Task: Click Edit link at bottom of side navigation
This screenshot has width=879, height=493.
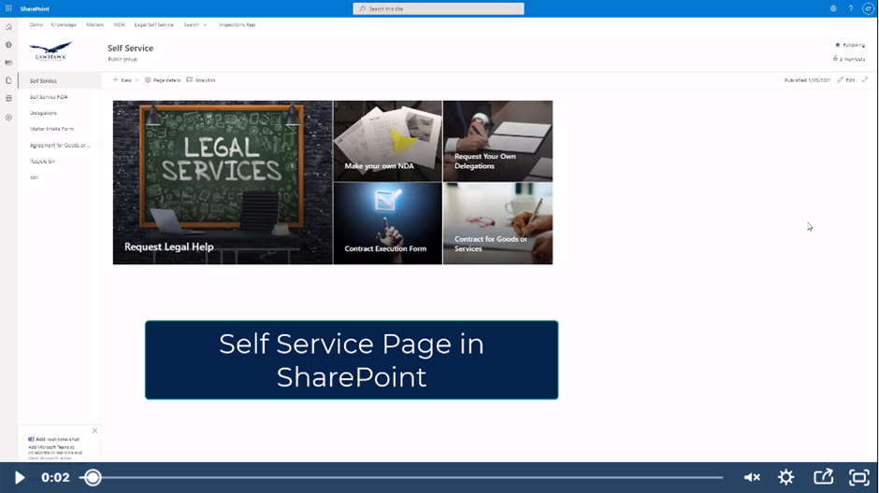Action: coord(34,177)
